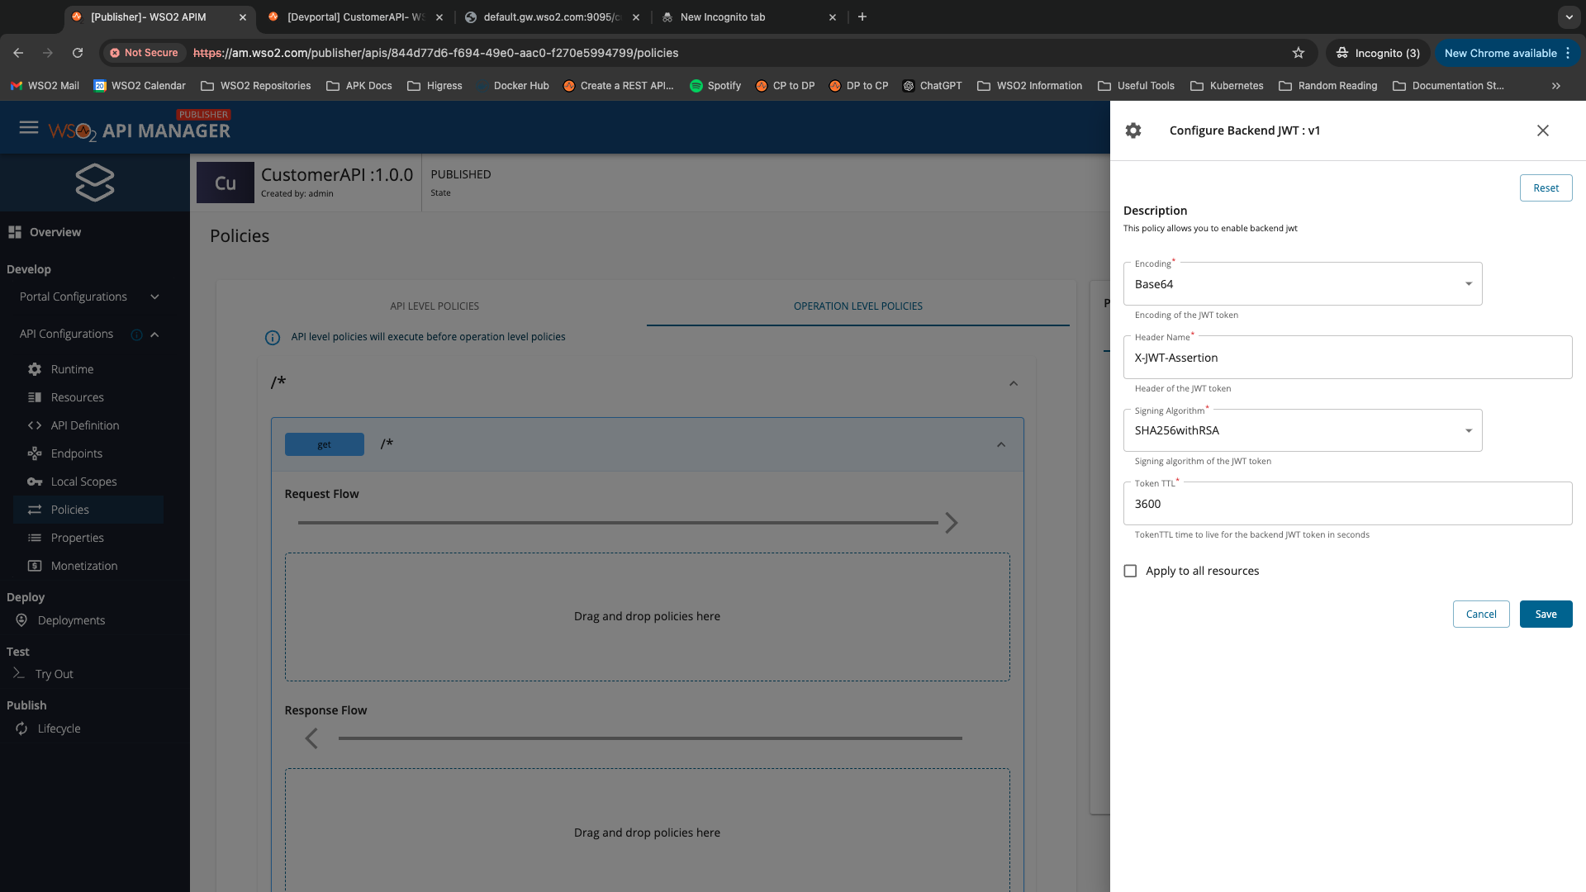Click the get method badge
This screenshot has width=1586, height=892.
325,444
